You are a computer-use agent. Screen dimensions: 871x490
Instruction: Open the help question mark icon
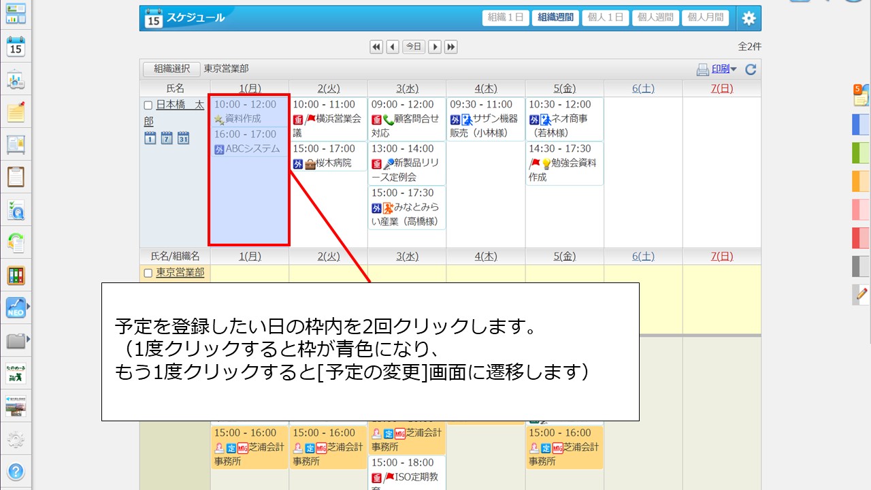tap(16, 471)
